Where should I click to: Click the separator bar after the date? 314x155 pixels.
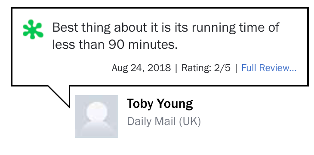(176, 68)
